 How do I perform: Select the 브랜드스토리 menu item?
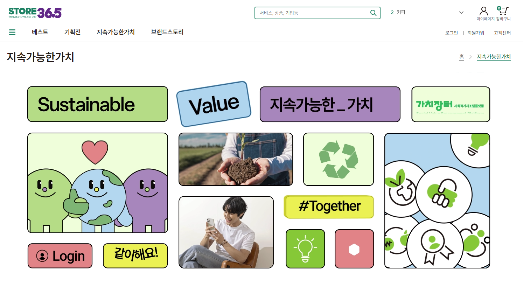[167, 32]
